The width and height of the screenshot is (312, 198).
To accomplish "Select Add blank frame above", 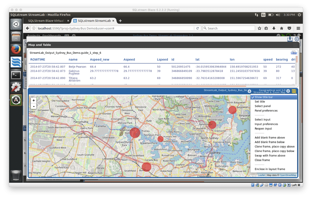I will (270, 138).
